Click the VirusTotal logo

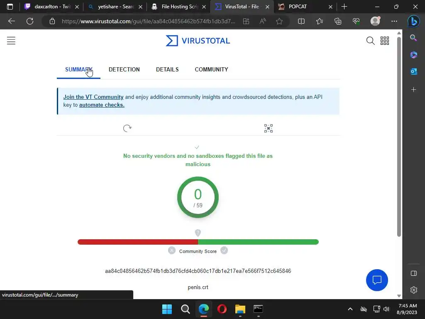pos(198,41)
